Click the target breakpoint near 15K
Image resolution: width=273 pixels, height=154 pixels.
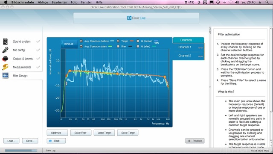tap(165, 77)
